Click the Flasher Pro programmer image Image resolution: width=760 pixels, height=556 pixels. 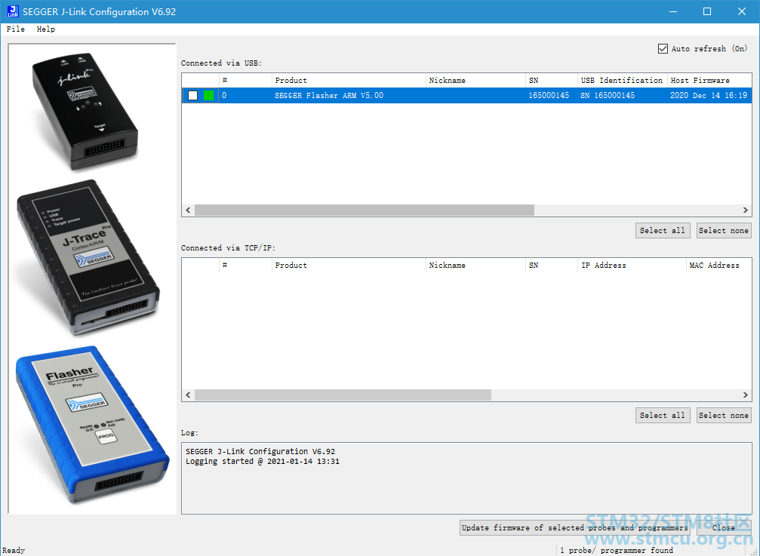click(92, 425)
